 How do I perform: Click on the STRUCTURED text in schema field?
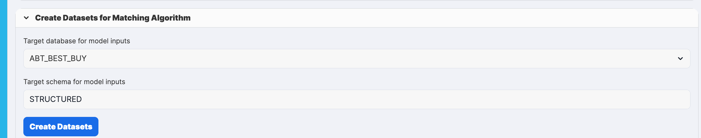pos(56,99)
